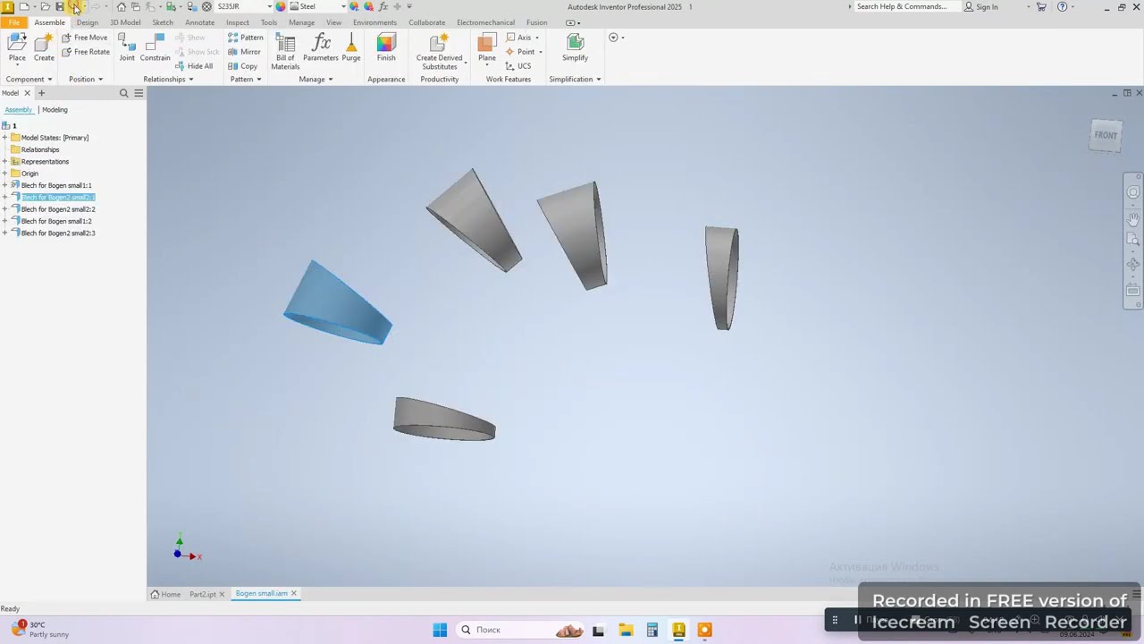Switch to the Design ribbon tab
The height and width of the screenshot is (644, 1144).
coord(88,22)
